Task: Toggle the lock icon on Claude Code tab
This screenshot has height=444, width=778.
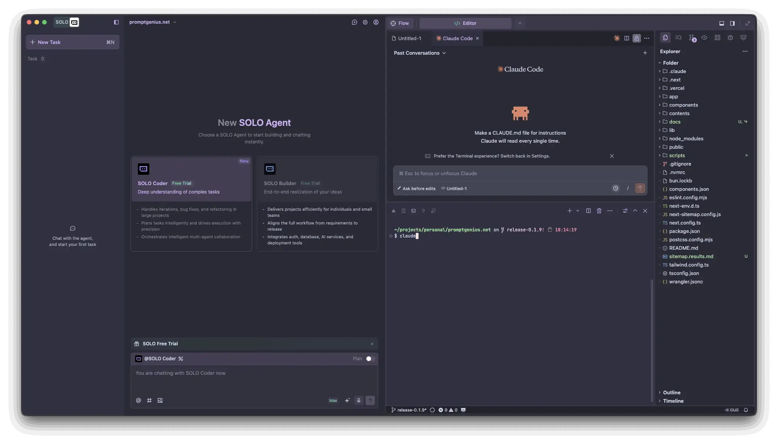Action: click(x=637, y=38)
